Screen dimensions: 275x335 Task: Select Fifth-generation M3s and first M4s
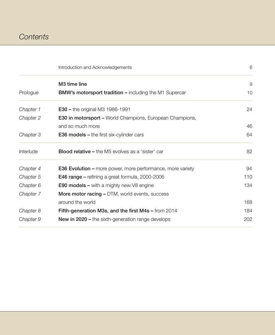point(118,211)
